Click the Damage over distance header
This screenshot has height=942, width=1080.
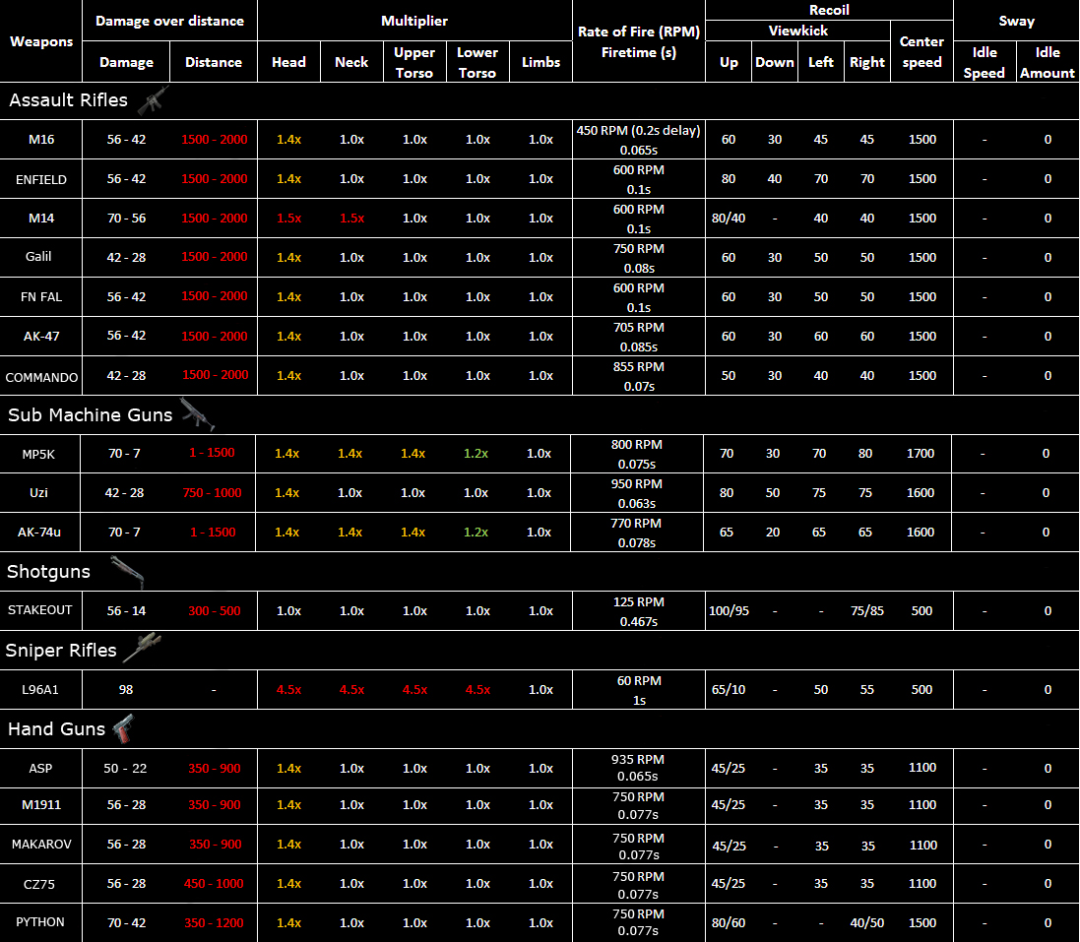[169, 20]
